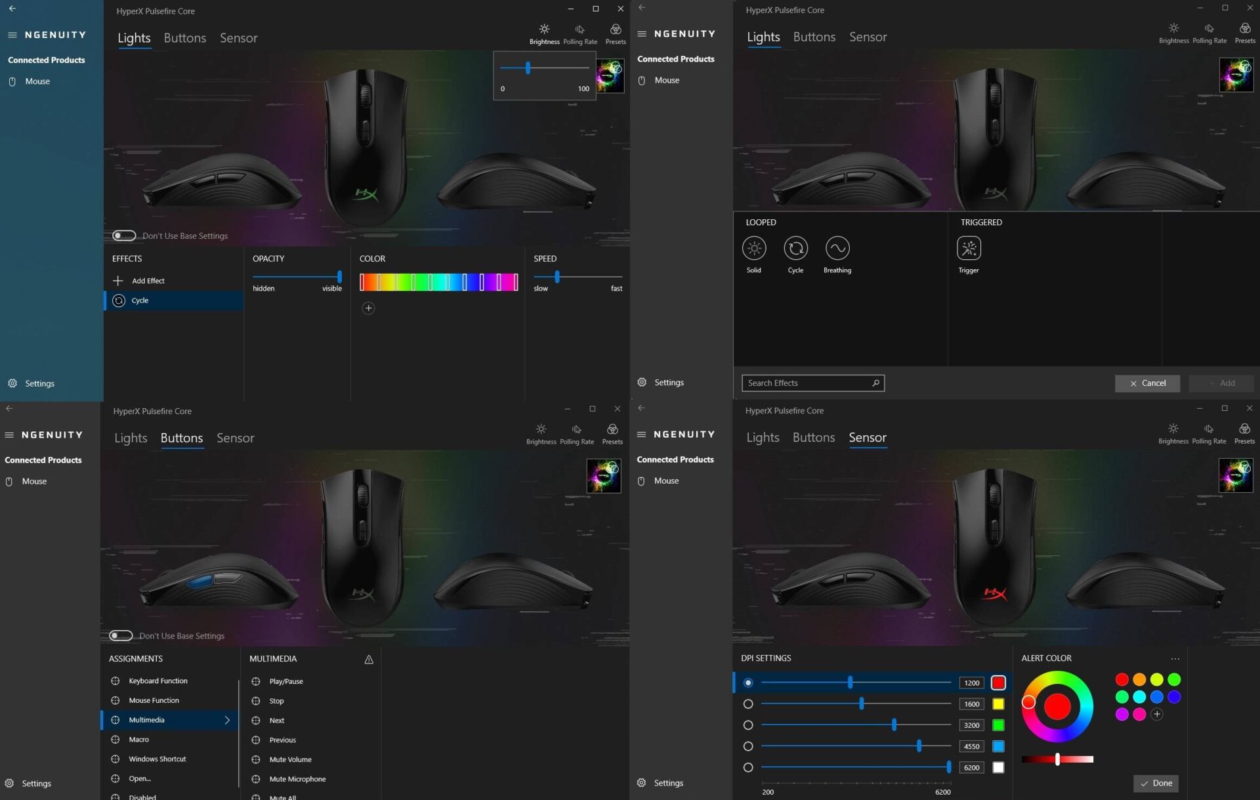This screenshot has height=800, width=1260.
Task: Click inside the Search Effects field
Action: click(x=807, y=383)
